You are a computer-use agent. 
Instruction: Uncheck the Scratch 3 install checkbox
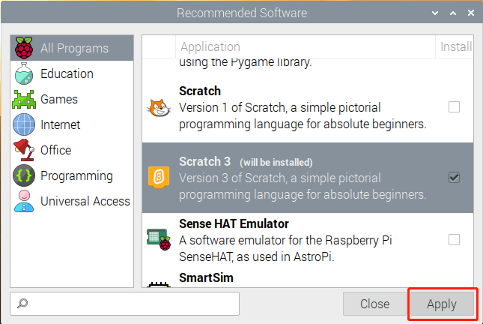pyautogui.click(x=454, y=178)
